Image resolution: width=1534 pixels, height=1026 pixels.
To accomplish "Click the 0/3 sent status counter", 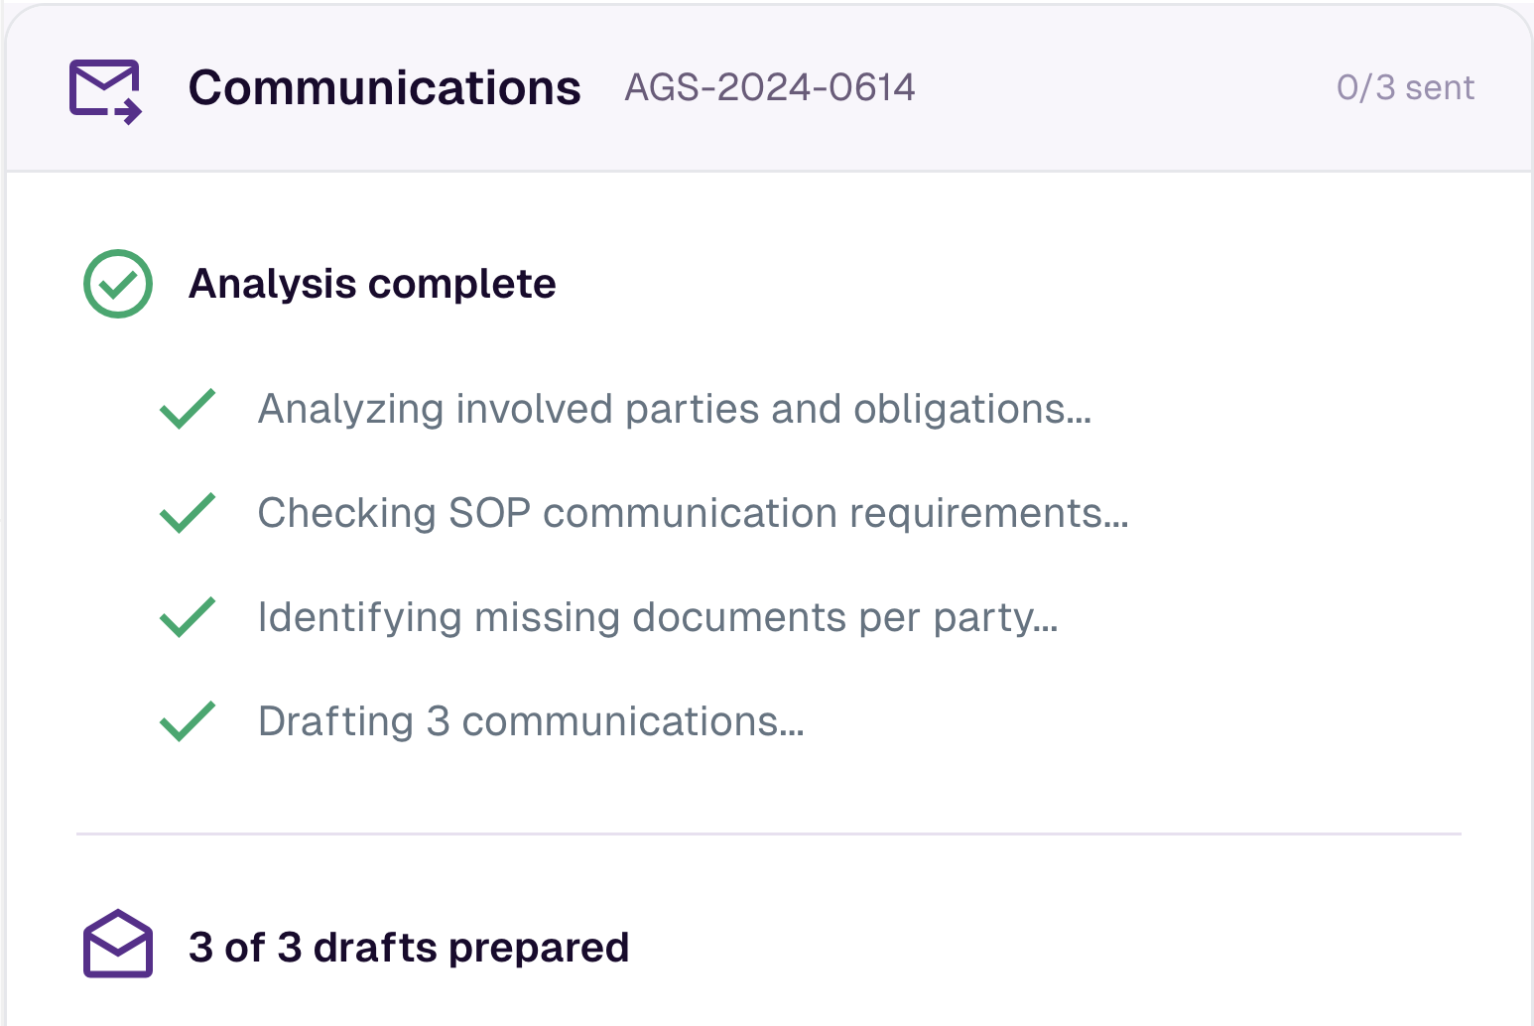I will coord(1404,88).
